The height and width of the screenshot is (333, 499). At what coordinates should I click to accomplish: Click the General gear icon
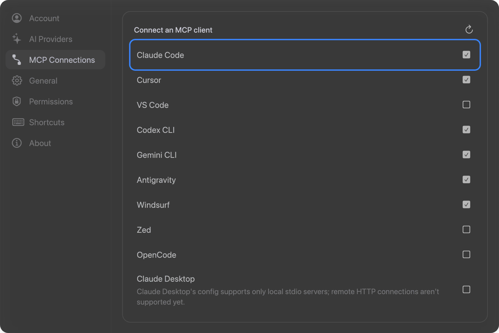[x=17, y=80]
